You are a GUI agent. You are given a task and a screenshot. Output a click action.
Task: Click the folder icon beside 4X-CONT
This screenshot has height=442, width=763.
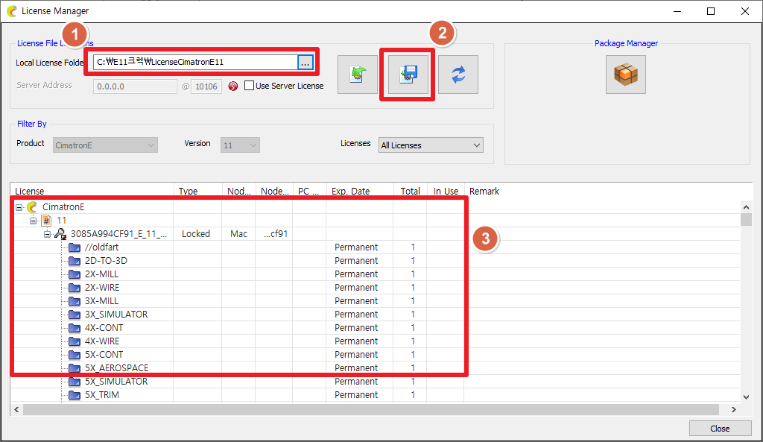(x=75, y=328)
